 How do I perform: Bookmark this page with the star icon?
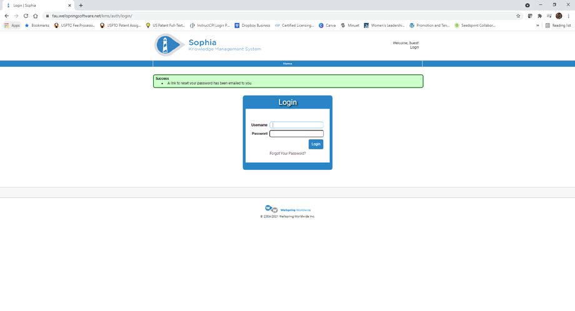point(518,16)
